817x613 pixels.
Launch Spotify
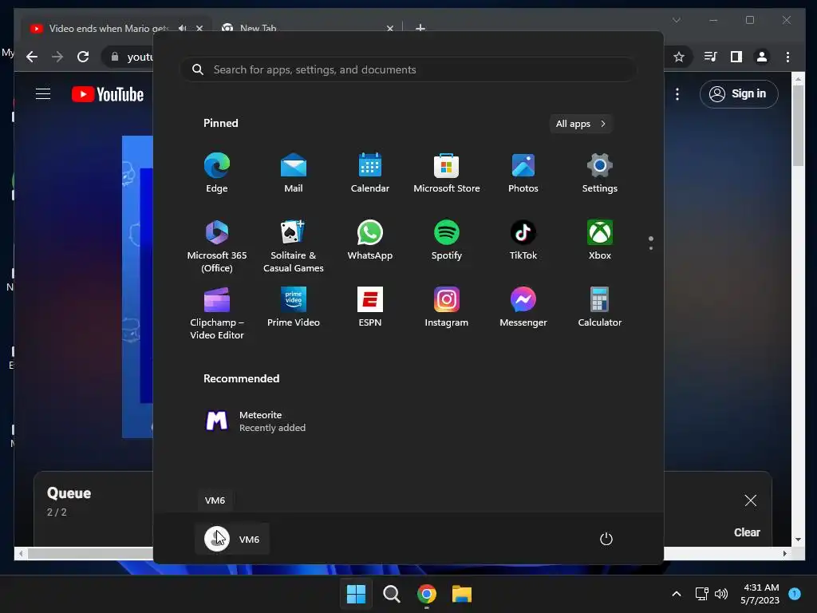(x=447, y=240)
